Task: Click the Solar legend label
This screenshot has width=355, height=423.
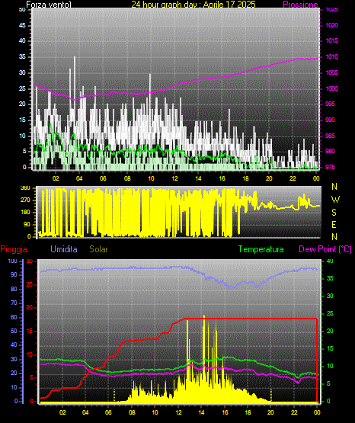Action: click(98, 249)
